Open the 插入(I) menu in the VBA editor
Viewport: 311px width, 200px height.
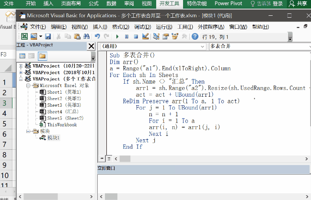pyautogui.click(x=100, y=27)
